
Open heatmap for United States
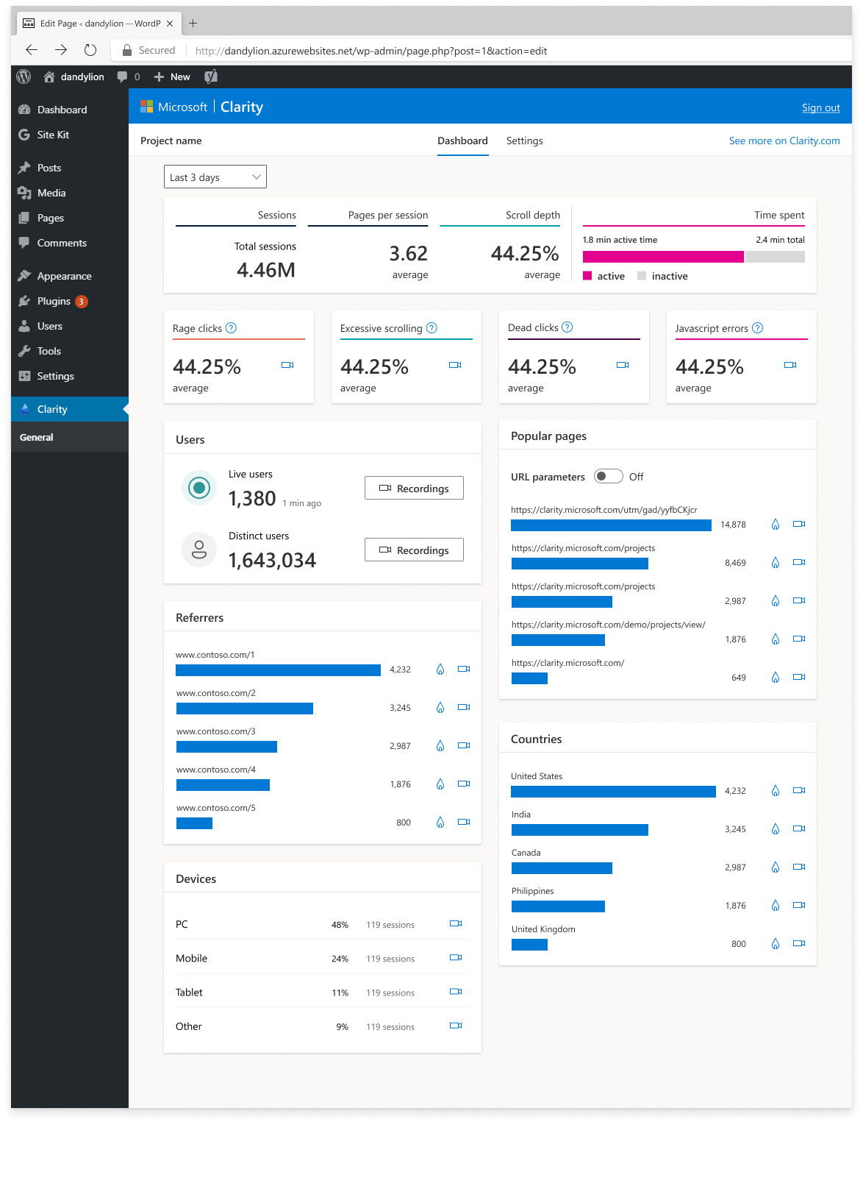click(x=775, y=791)
